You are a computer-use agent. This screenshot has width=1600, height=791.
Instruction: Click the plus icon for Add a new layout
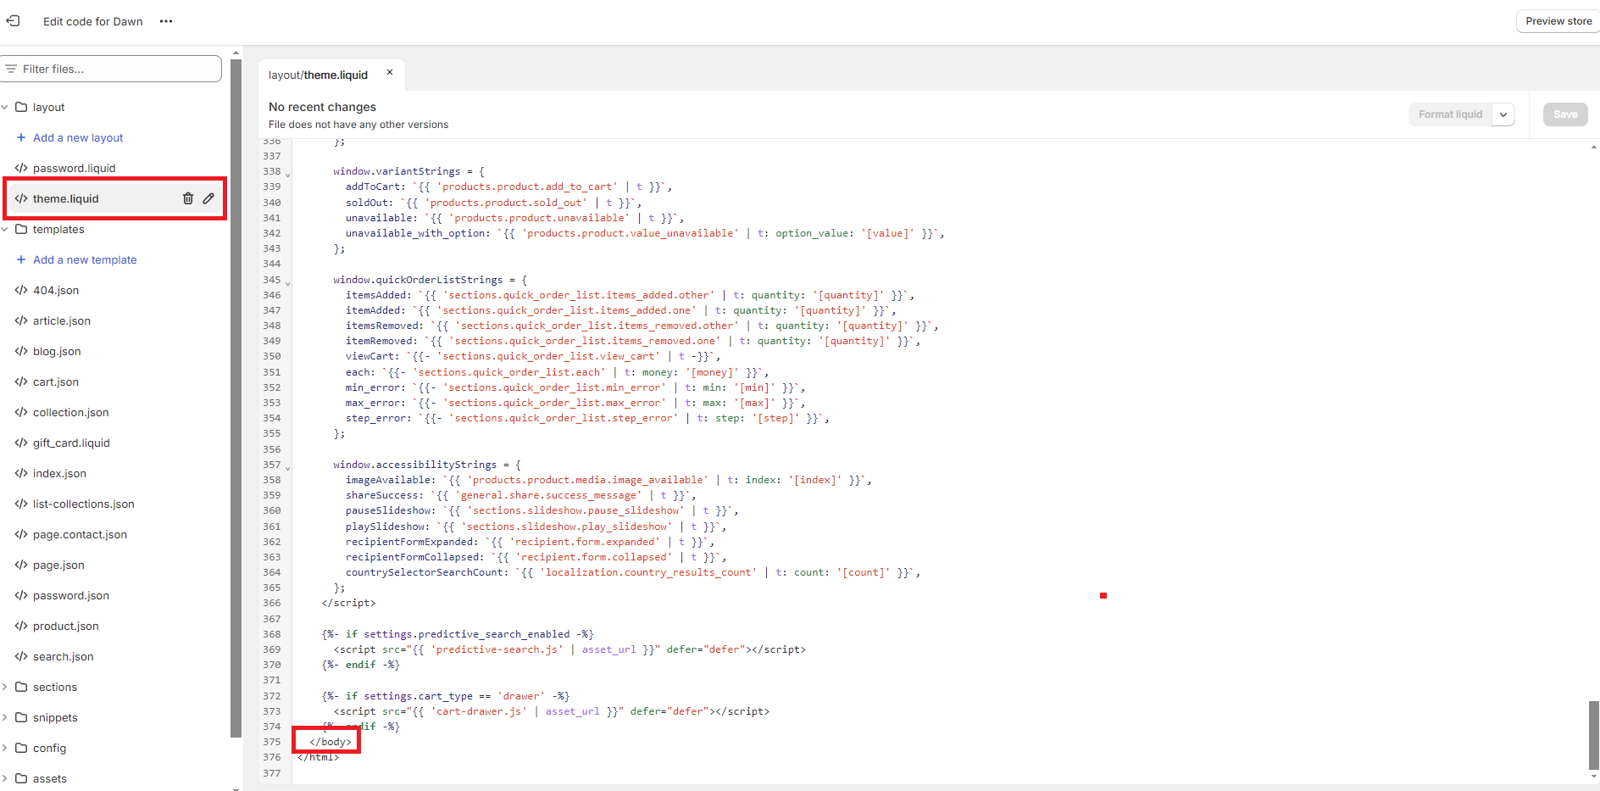[21, 137]
